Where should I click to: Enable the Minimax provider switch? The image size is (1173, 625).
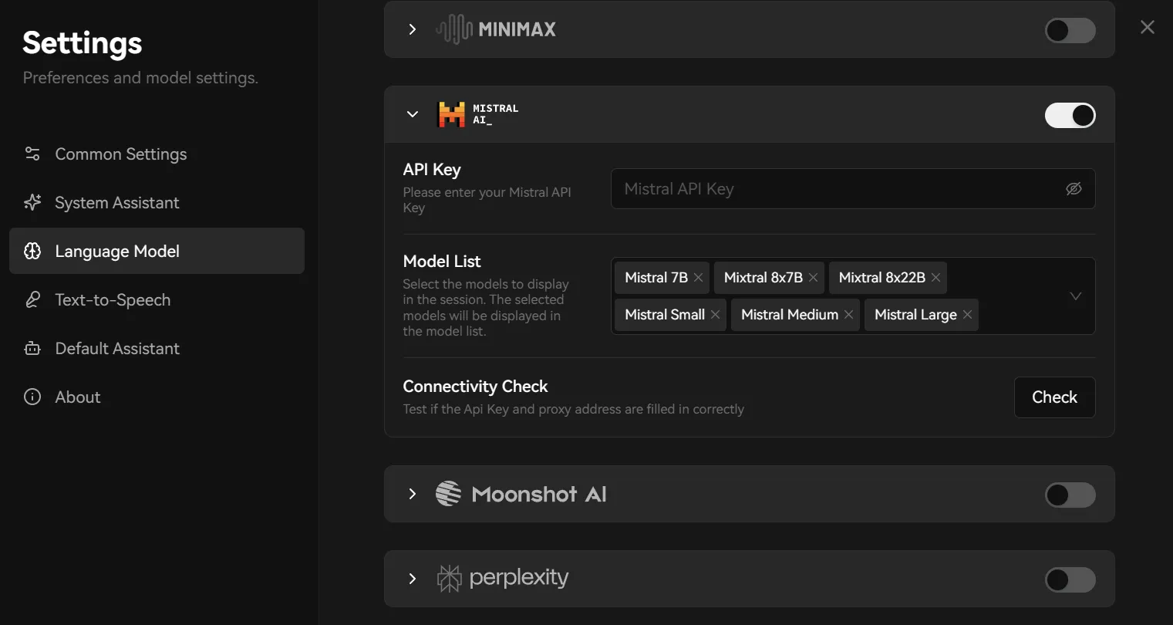(x=1070, y=30)
